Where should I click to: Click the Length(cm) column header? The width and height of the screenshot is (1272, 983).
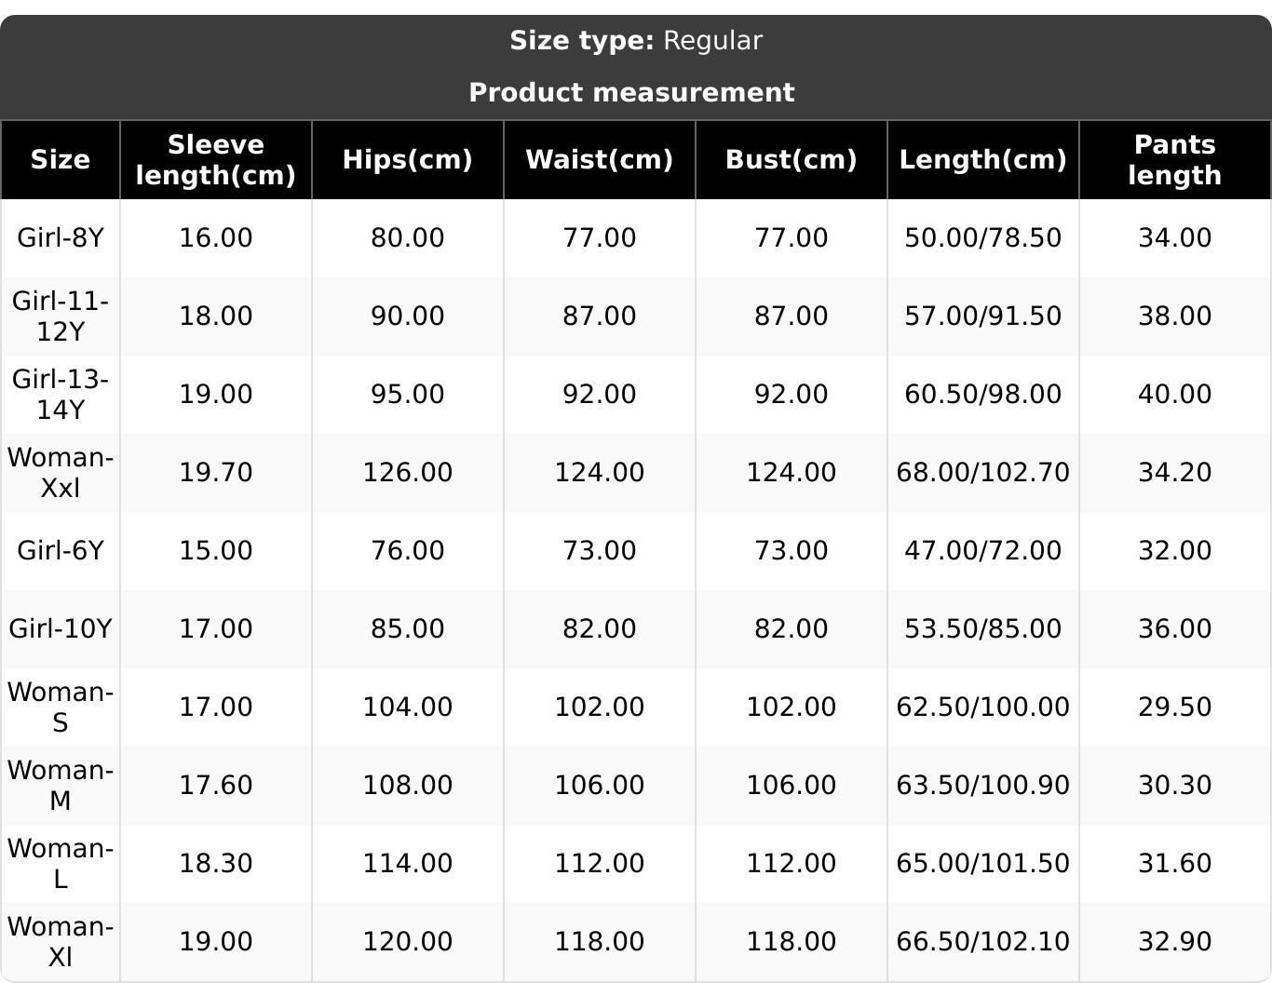(x=982, y=159)
